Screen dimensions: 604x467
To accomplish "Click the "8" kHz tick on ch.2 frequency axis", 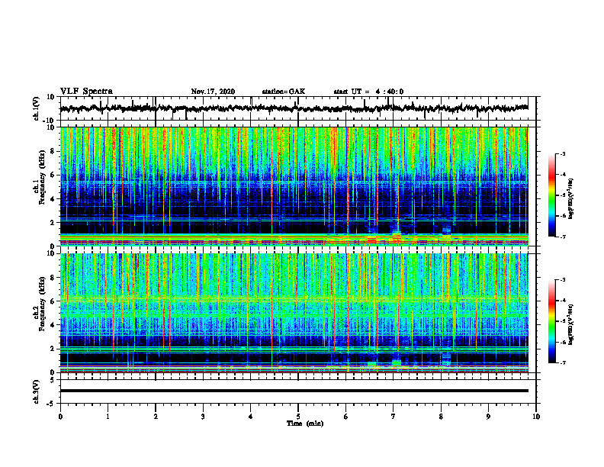I will click(53, 278).
